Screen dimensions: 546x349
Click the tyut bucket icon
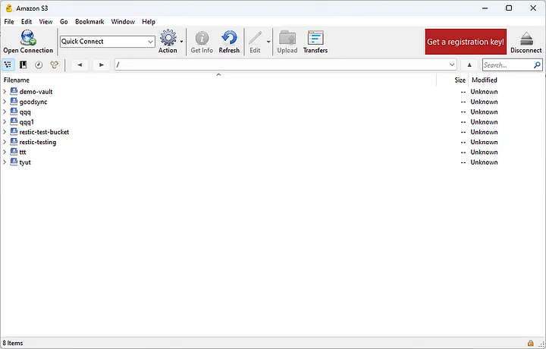[x=14, y=162]
